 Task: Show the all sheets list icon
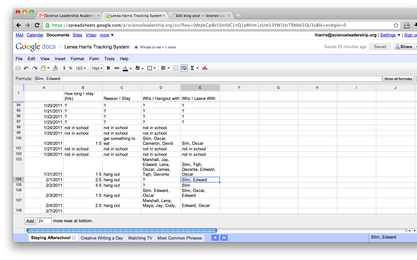(224, 238)
